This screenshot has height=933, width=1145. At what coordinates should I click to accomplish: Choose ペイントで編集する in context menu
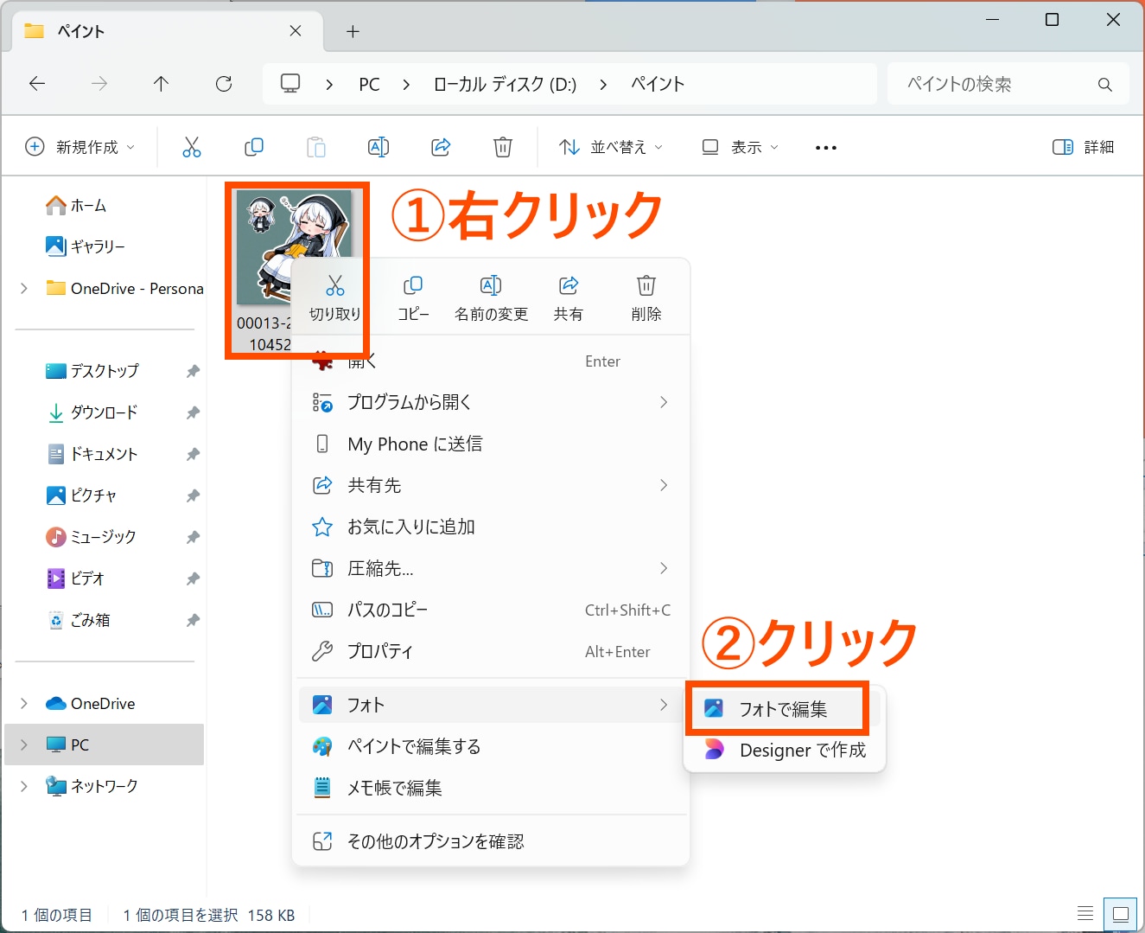tap(413, 746)
